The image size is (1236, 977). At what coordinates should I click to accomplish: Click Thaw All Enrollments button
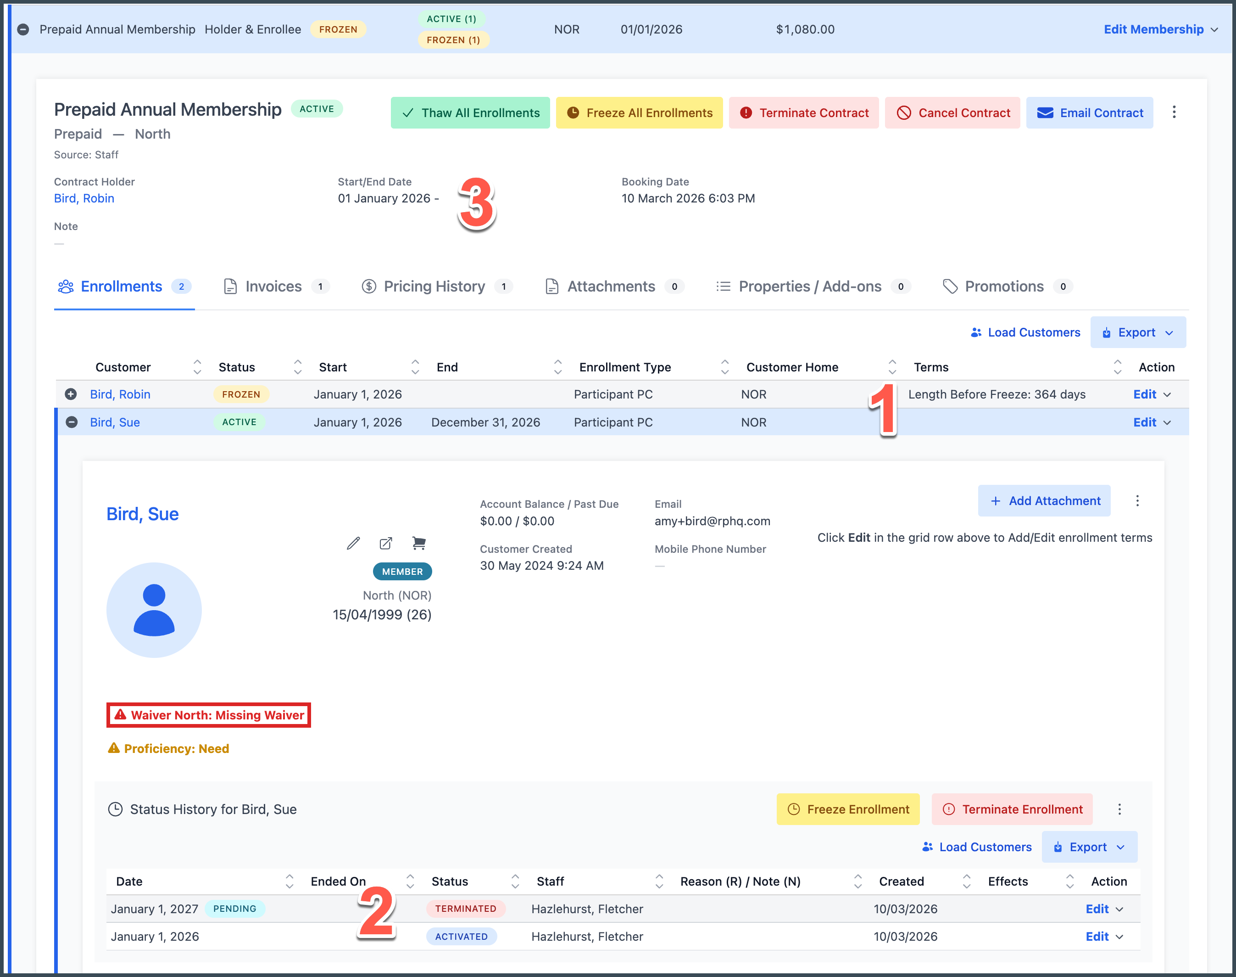[470, 112]
